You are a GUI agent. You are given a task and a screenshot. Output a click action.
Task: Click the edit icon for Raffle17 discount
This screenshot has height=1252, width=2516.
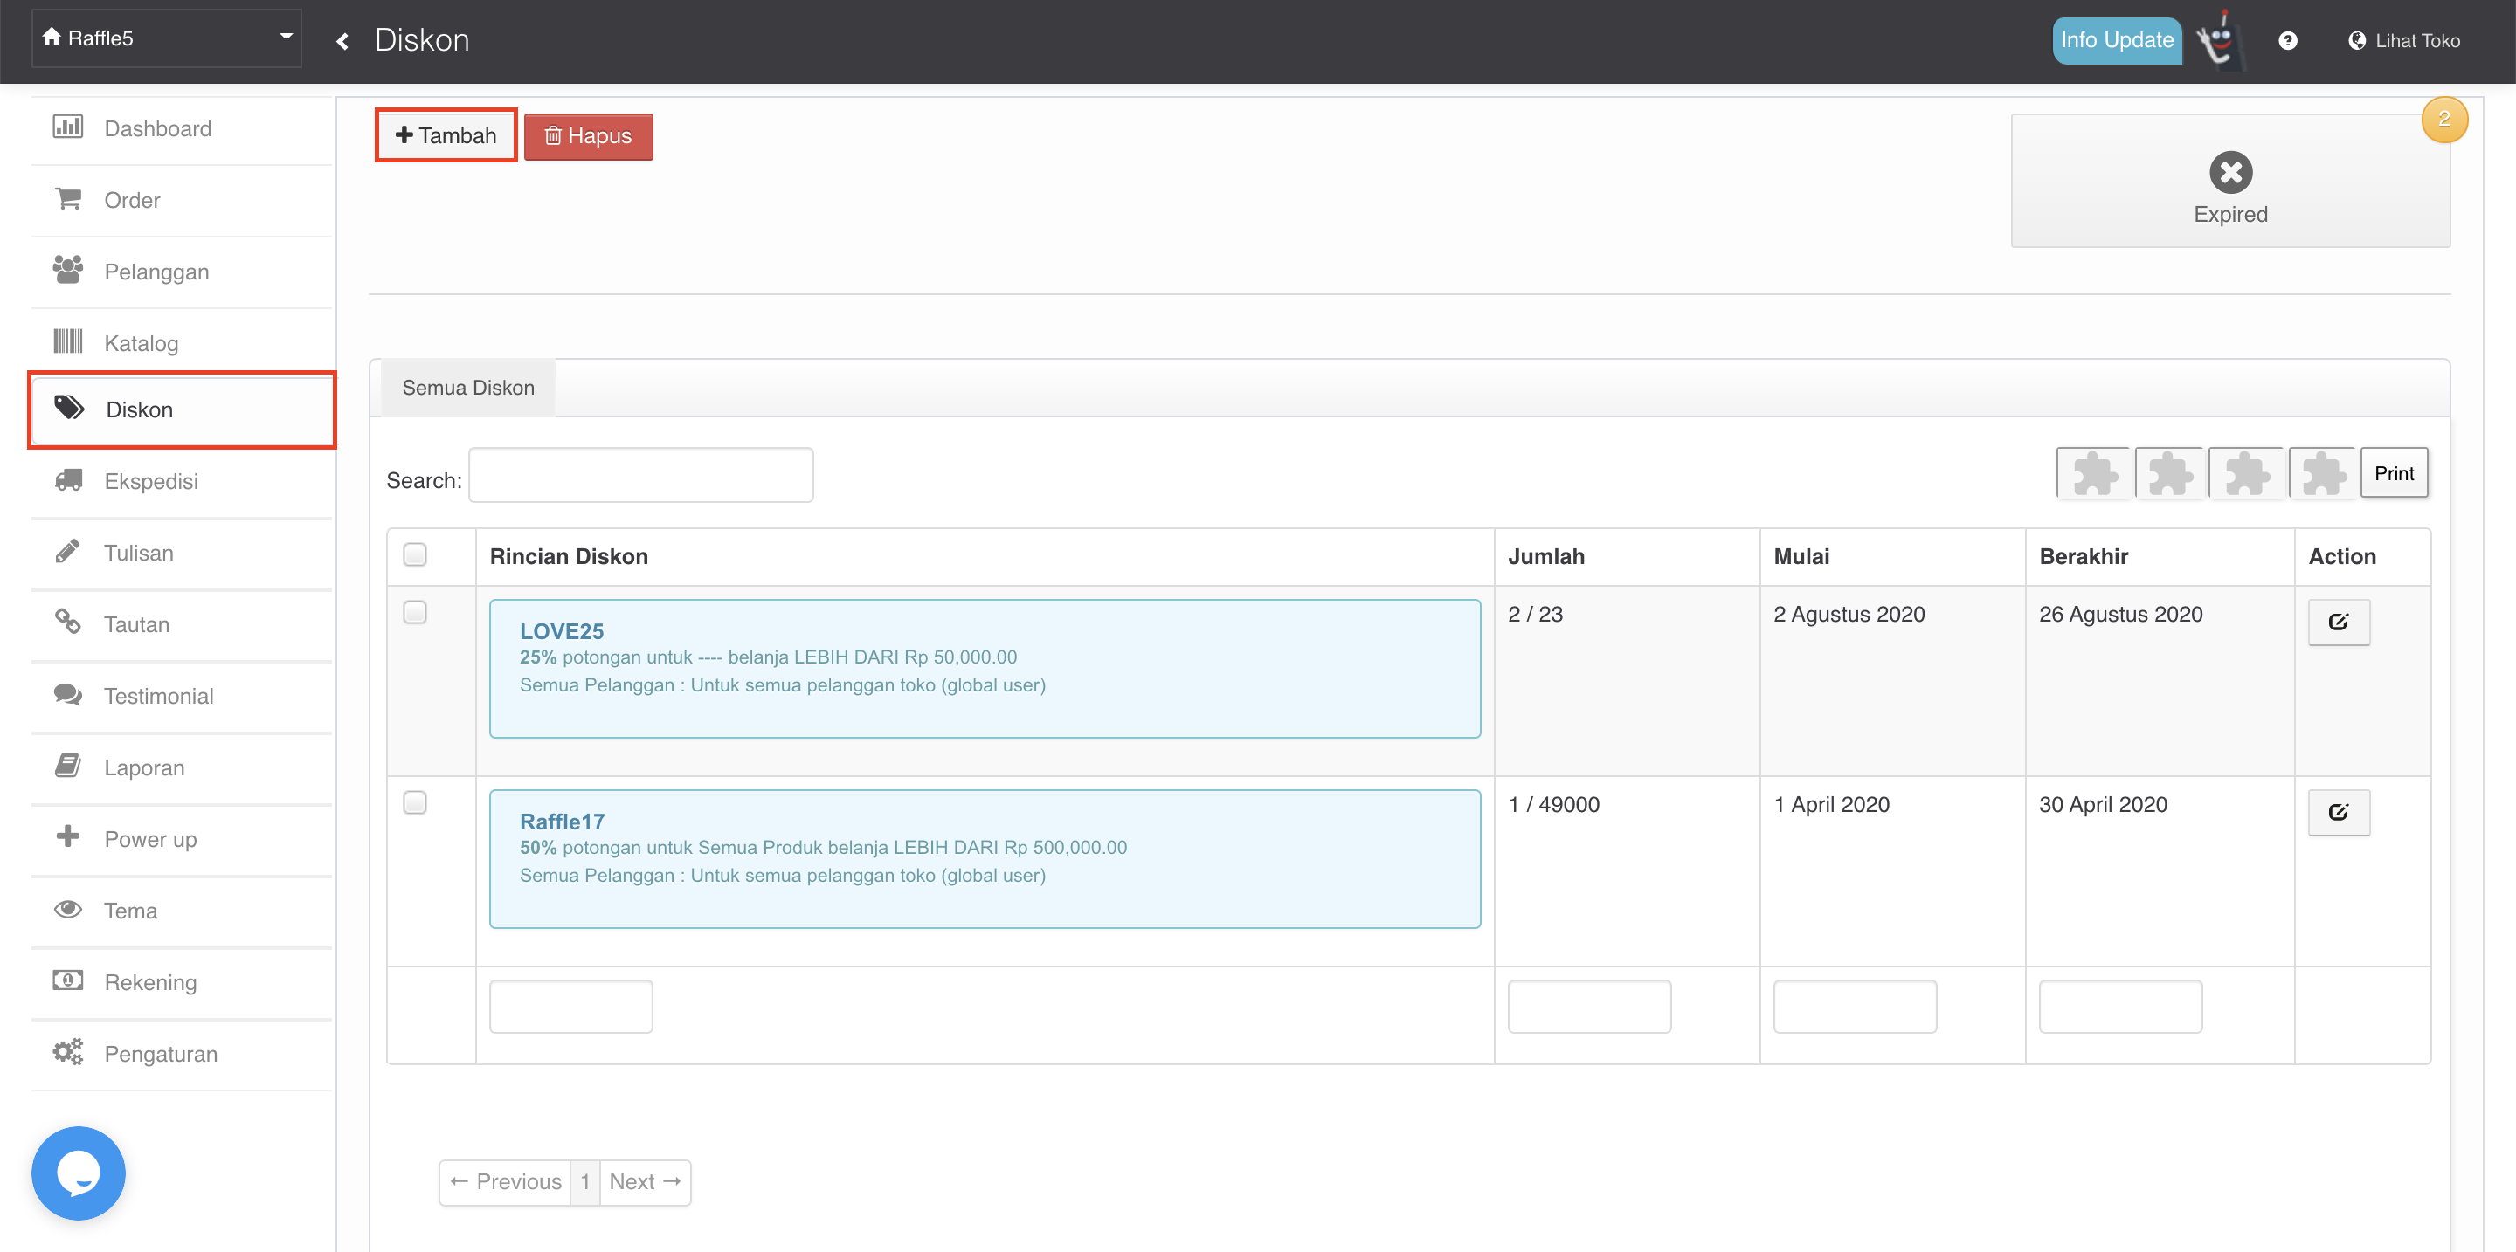2337,812
